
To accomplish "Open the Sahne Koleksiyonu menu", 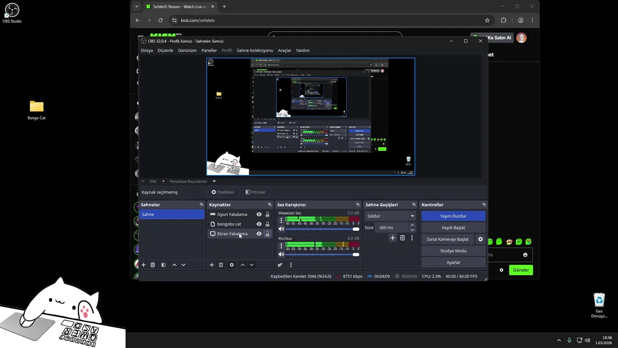I will [x=255, y=50].
